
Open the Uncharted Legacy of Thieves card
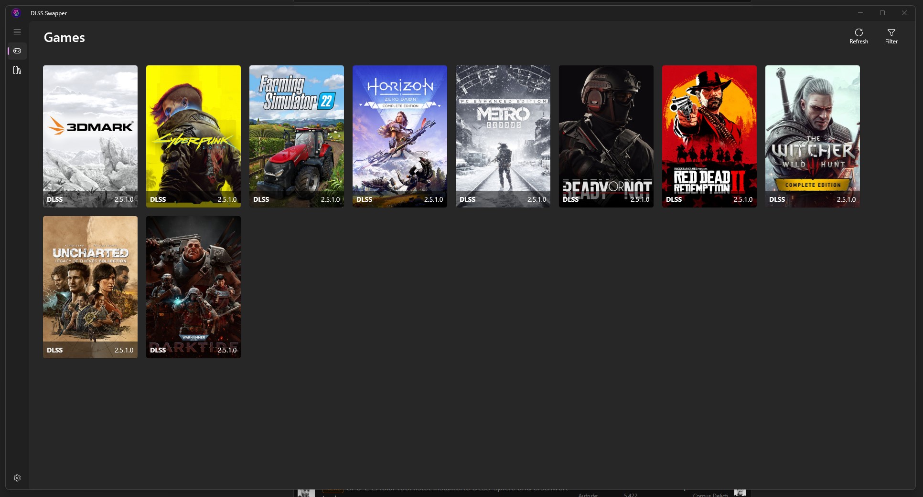[90, 287]
